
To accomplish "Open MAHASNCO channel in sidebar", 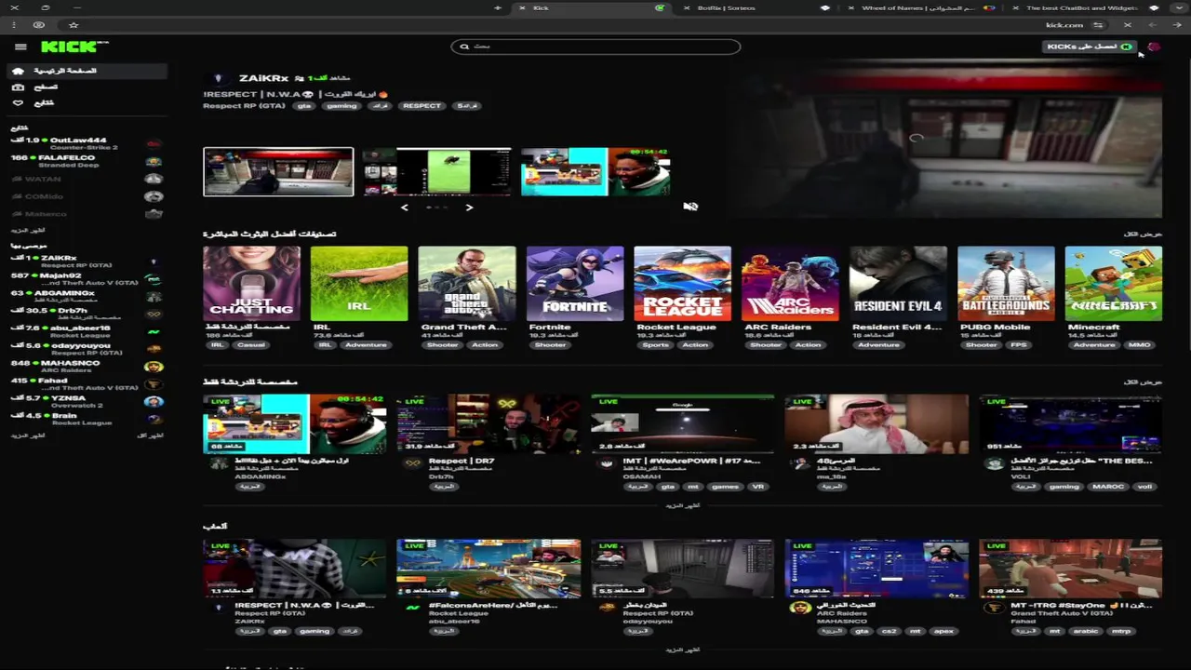I will (x=87, y=367).
